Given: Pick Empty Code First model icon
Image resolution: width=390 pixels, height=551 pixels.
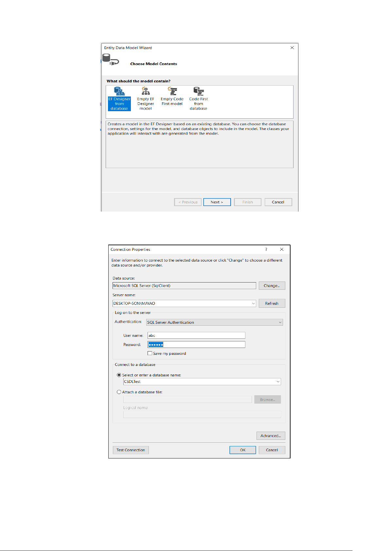Looking at the screenshot, I should coord(172,91).
